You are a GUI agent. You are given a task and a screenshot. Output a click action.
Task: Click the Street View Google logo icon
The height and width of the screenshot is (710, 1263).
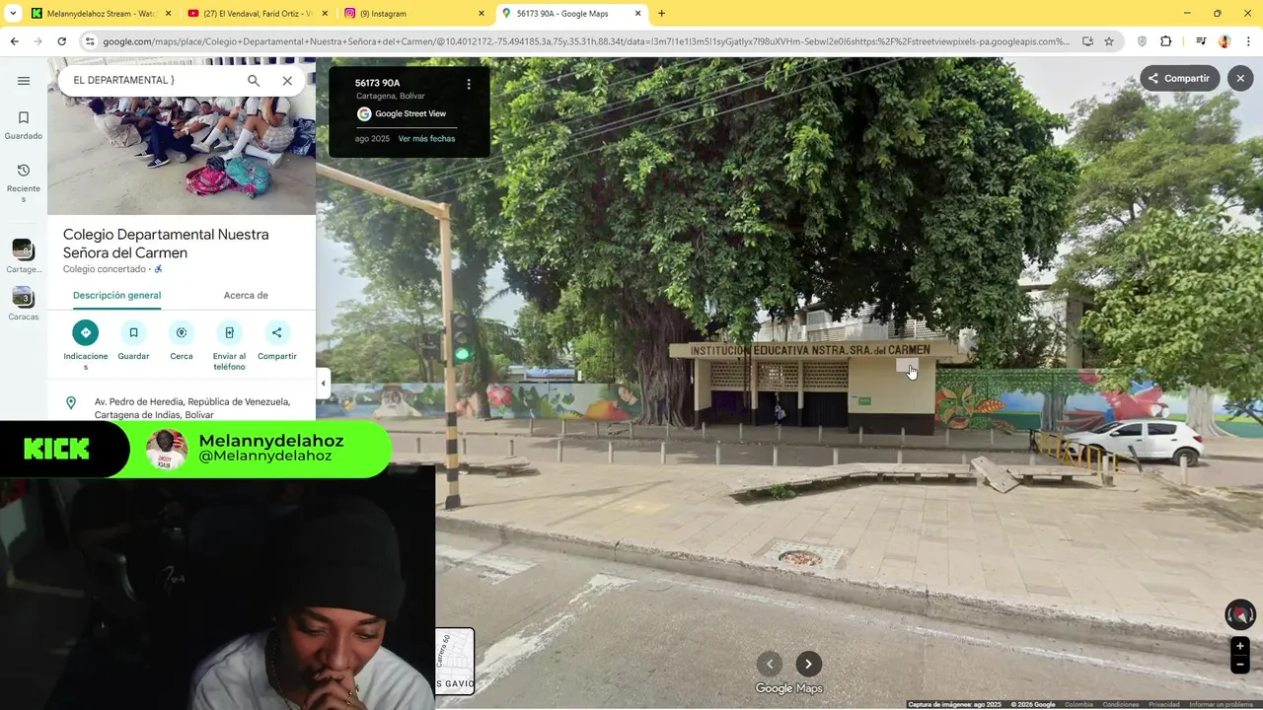point(364,113)
